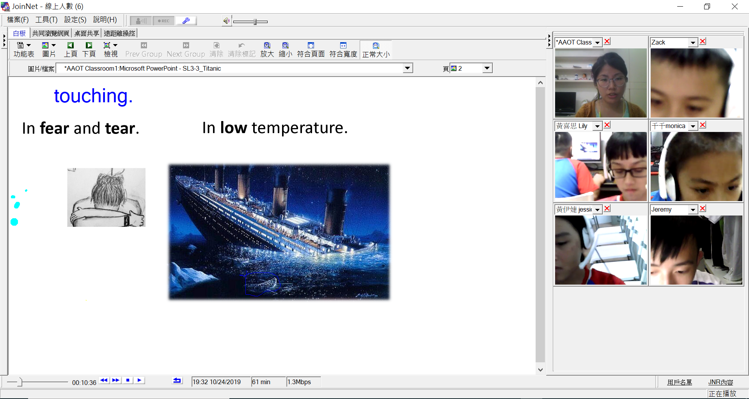
Task: Open the 說明(H) menu
Action: tap(105, 20)
